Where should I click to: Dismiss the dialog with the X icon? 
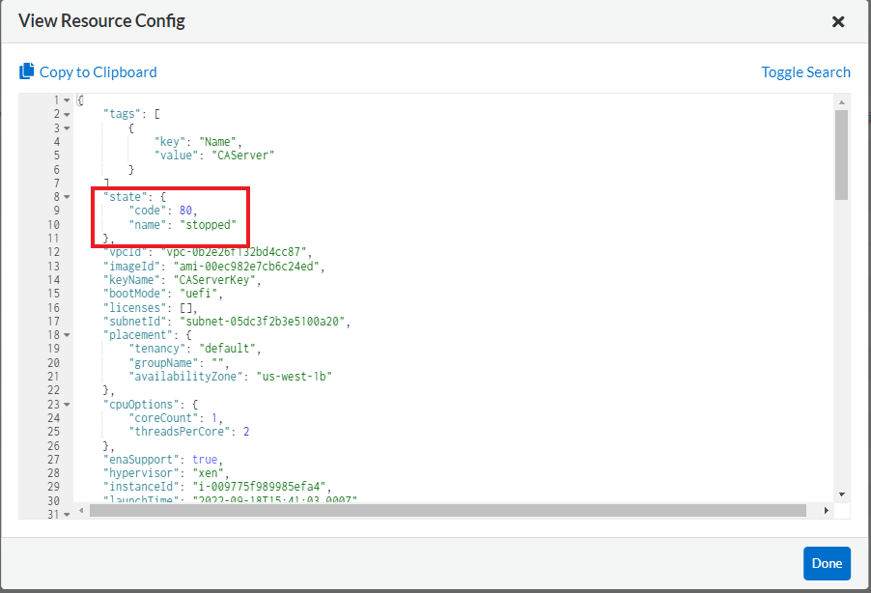tap(838, 21)
